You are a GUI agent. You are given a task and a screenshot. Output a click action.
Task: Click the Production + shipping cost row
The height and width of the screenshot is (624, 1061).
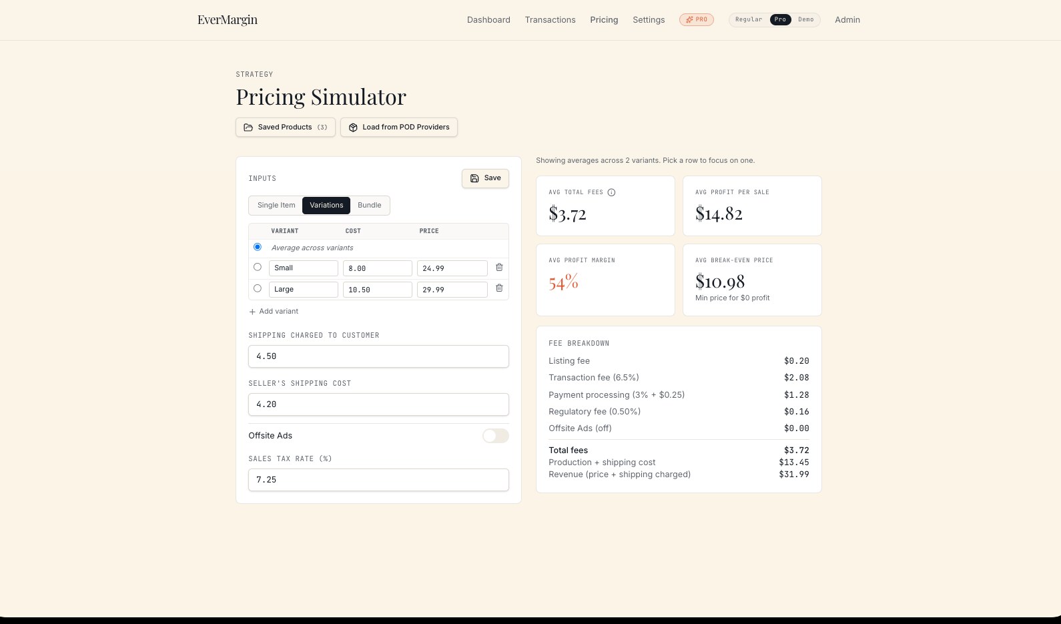point(679,462)
